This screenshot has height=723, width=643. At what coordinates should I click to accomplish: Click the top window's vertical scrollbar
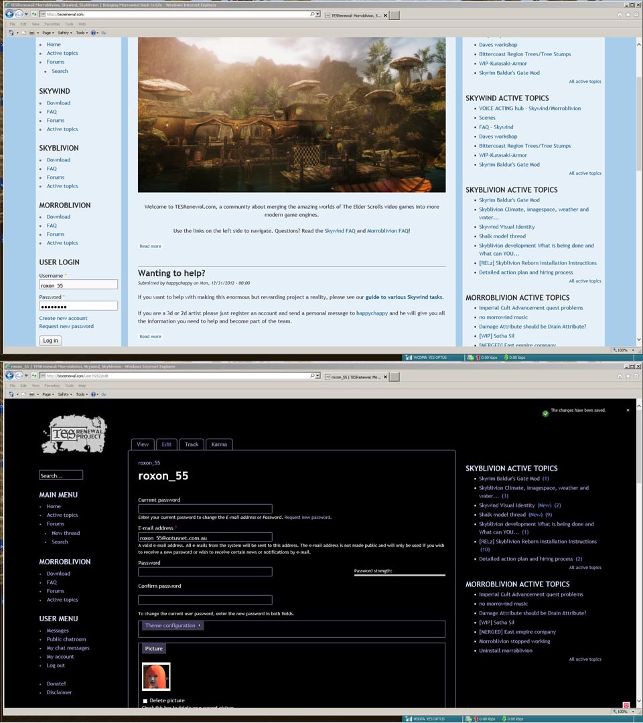(639, 191)
